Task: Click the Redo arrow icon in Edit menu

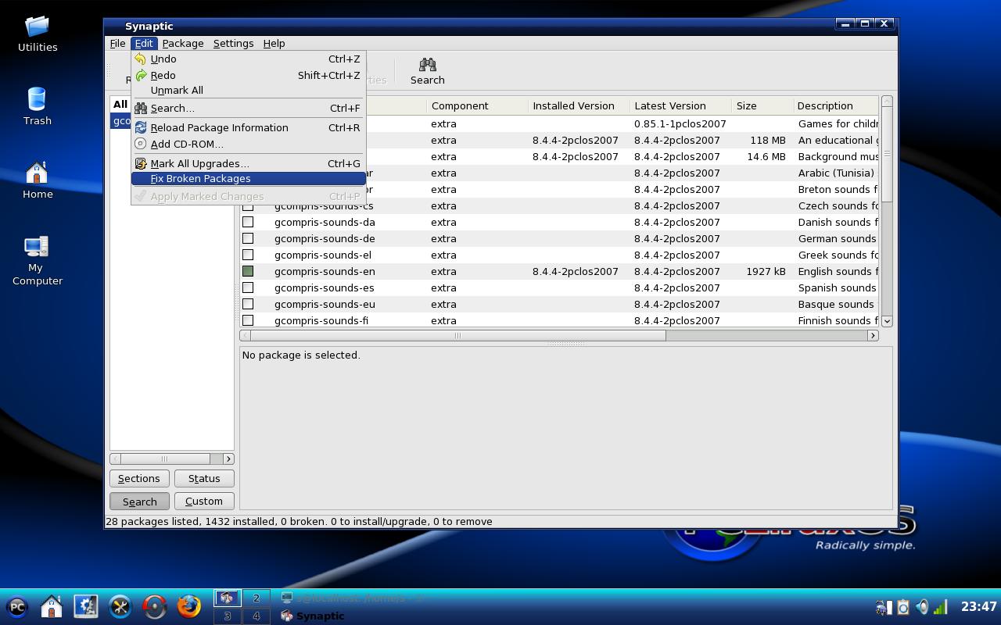Action: (141, 75)
